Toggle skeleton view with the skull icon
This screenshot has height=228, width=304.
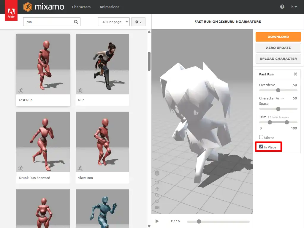157,173
